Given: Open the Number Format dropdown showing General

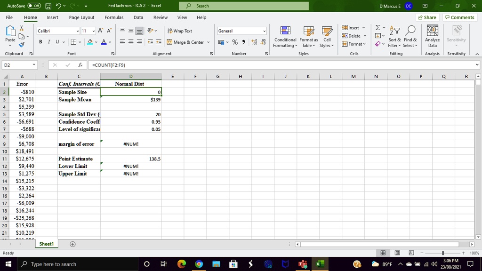Looking at the screenshot, I should click(x=241, y=31).
